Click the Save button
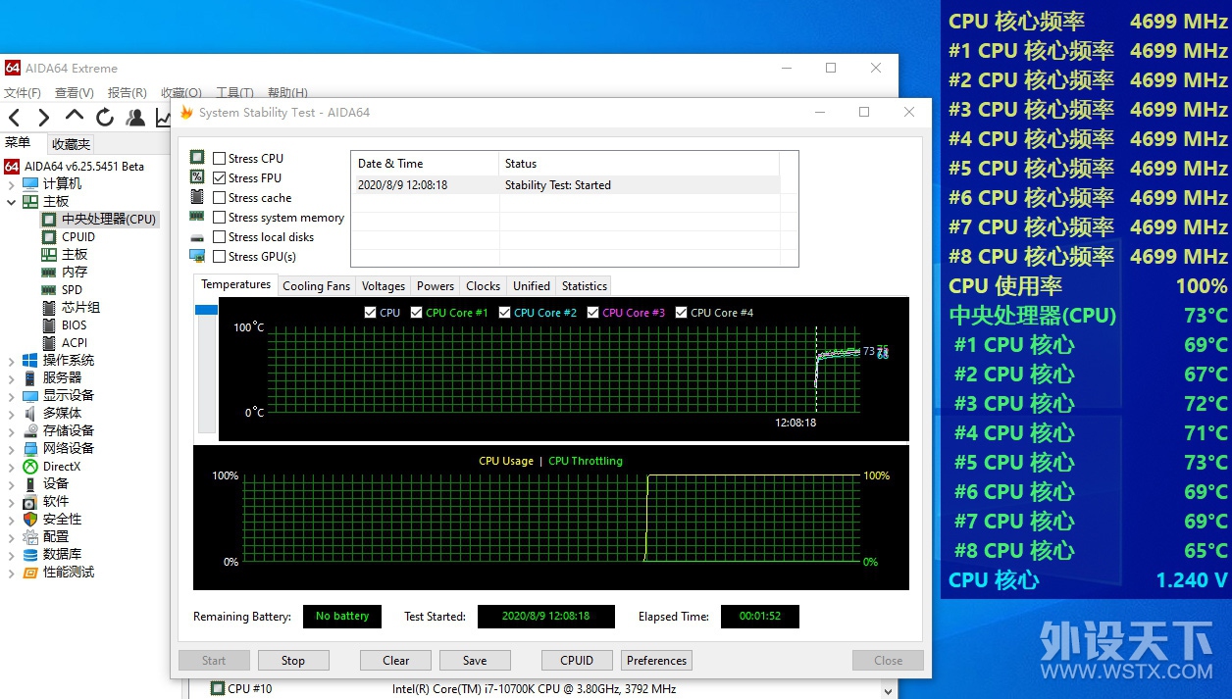 [x=475, y=661]
